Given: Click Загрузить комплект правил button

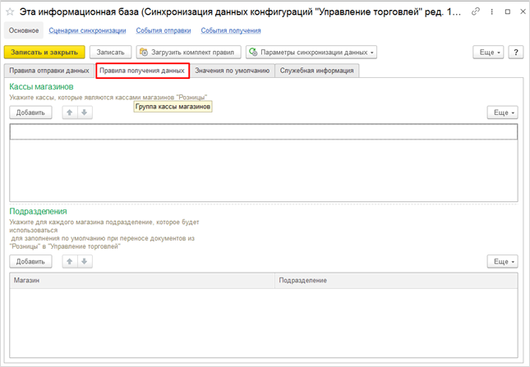Looking at the screenshot, I should click(x=189, y=53).
